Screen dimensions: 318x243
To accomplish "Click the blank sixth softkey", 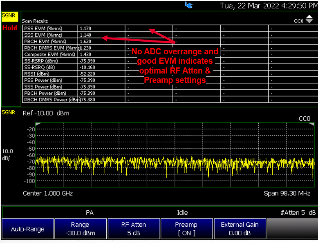I will click(x=292, y=229).
